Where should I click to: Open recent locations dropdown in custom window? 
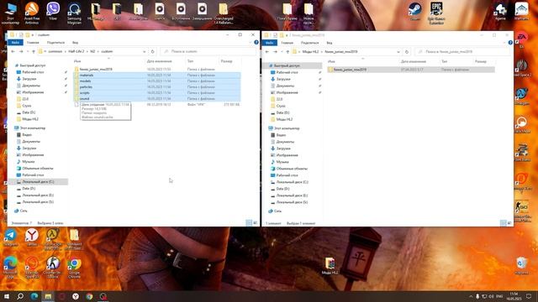(x=28, y=51)
